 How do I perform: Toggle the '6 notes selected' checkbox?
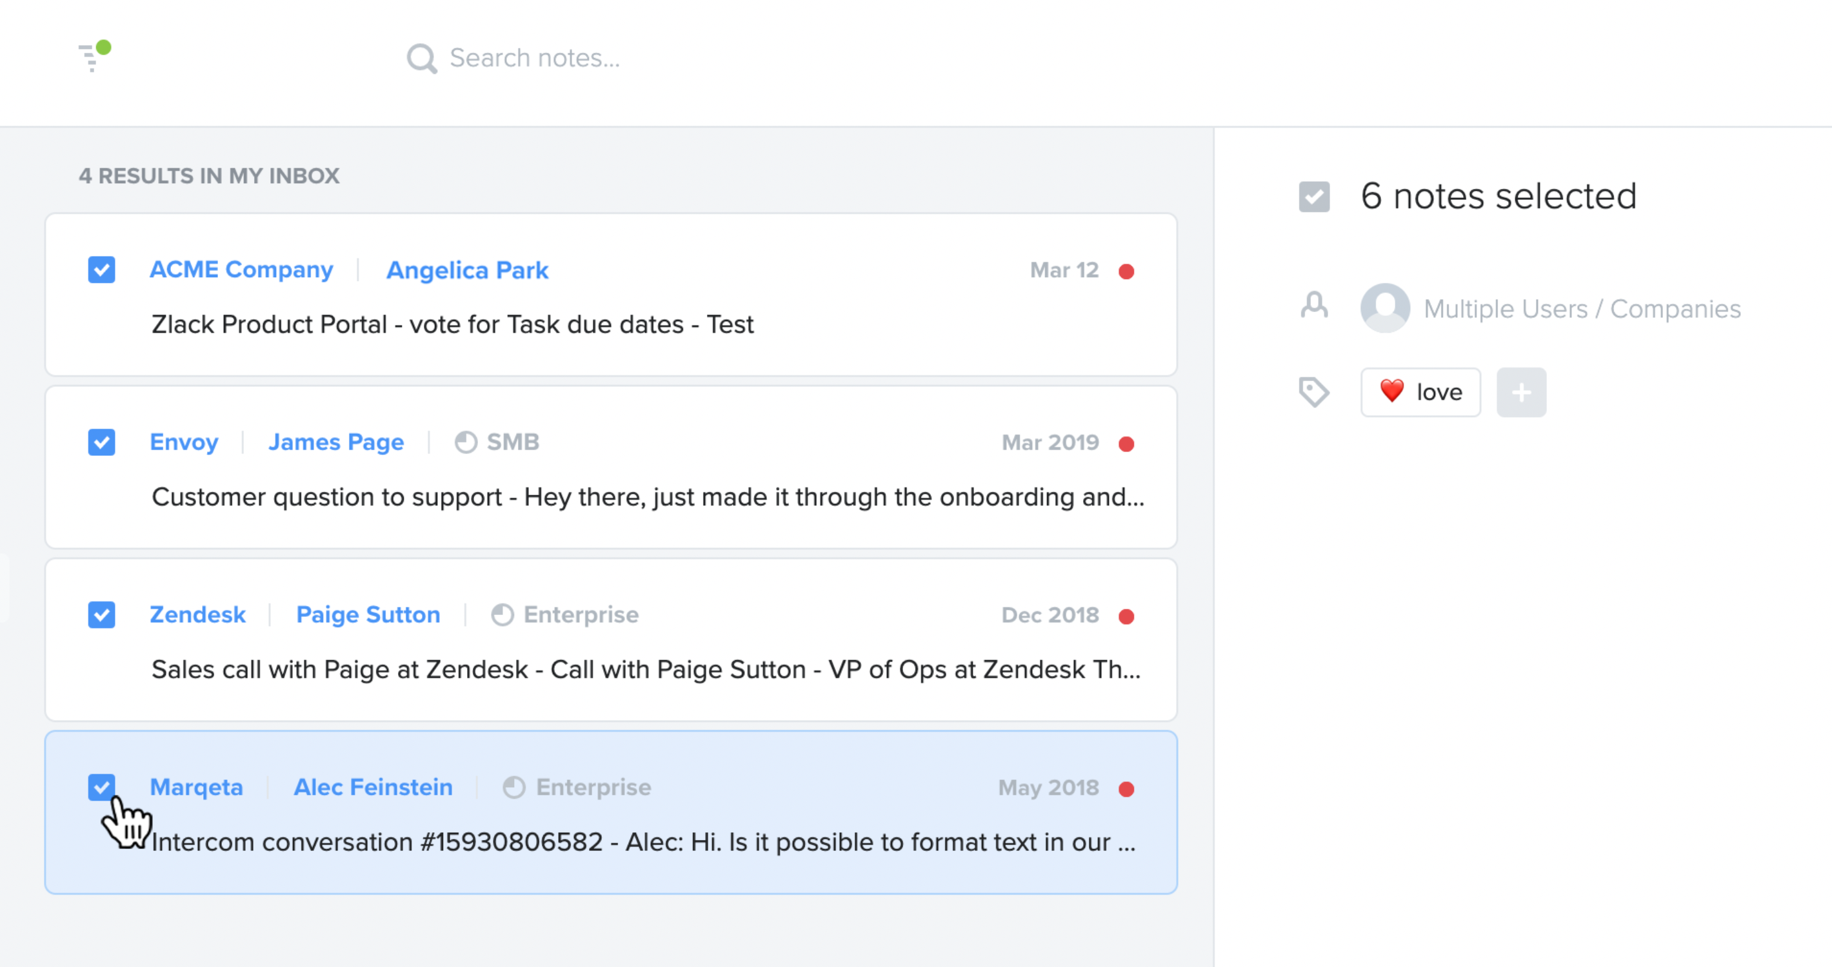[x=1314, y=197]
